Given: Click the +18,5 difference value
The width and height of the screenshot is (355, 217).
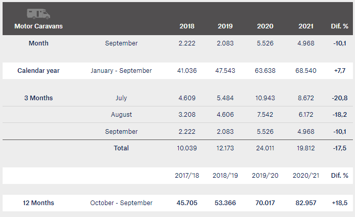Looking at the screenshot, I should (x=339, y=203).
